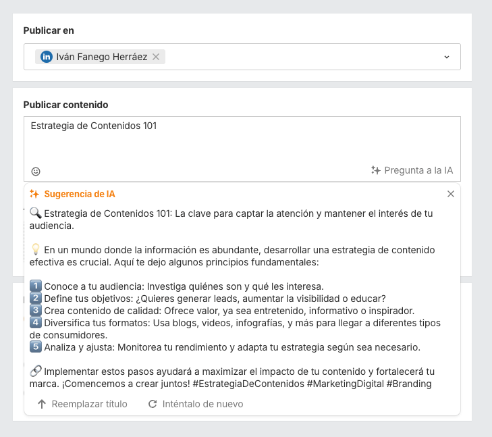Remove the Iván Fanego Herráez account chip
492x437 pixels.
[156, 57]
